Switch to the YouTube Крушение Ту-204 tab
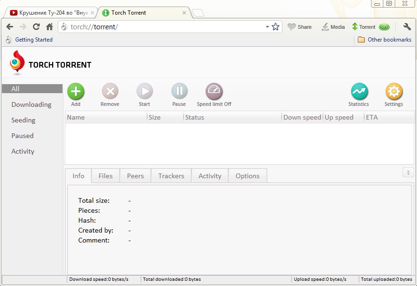Viewport: 417px width, 286px height. coord(51,13)
